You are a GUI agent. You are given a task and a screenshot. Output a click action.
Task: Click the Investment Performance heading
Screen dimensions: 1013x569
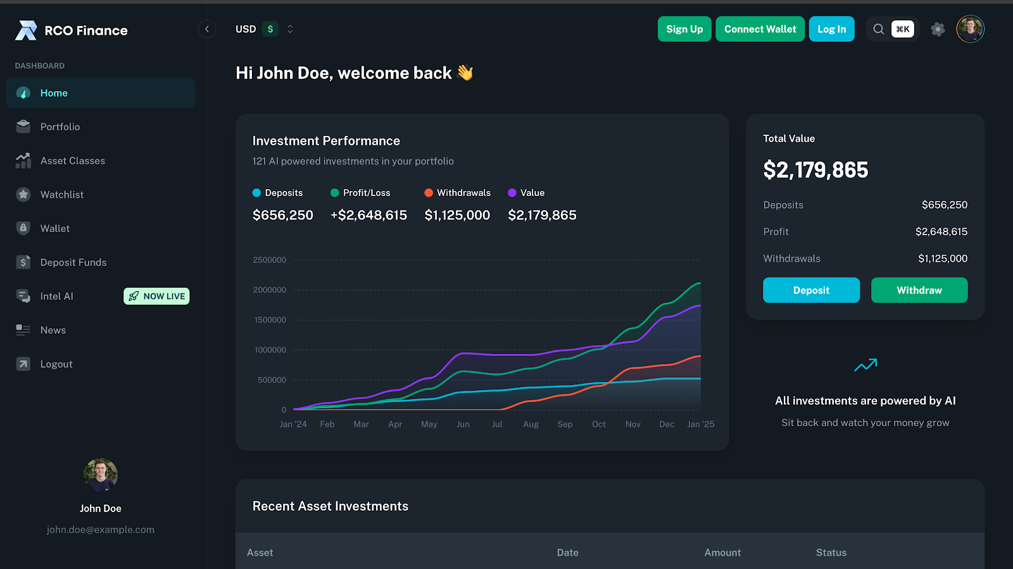click(x=326, y=141)
